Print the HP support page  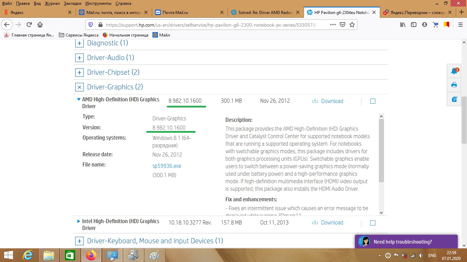tap(454, 85)
